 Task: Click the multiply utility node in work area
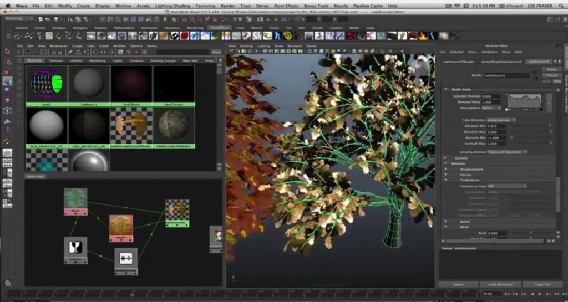(x=126, y=259)
